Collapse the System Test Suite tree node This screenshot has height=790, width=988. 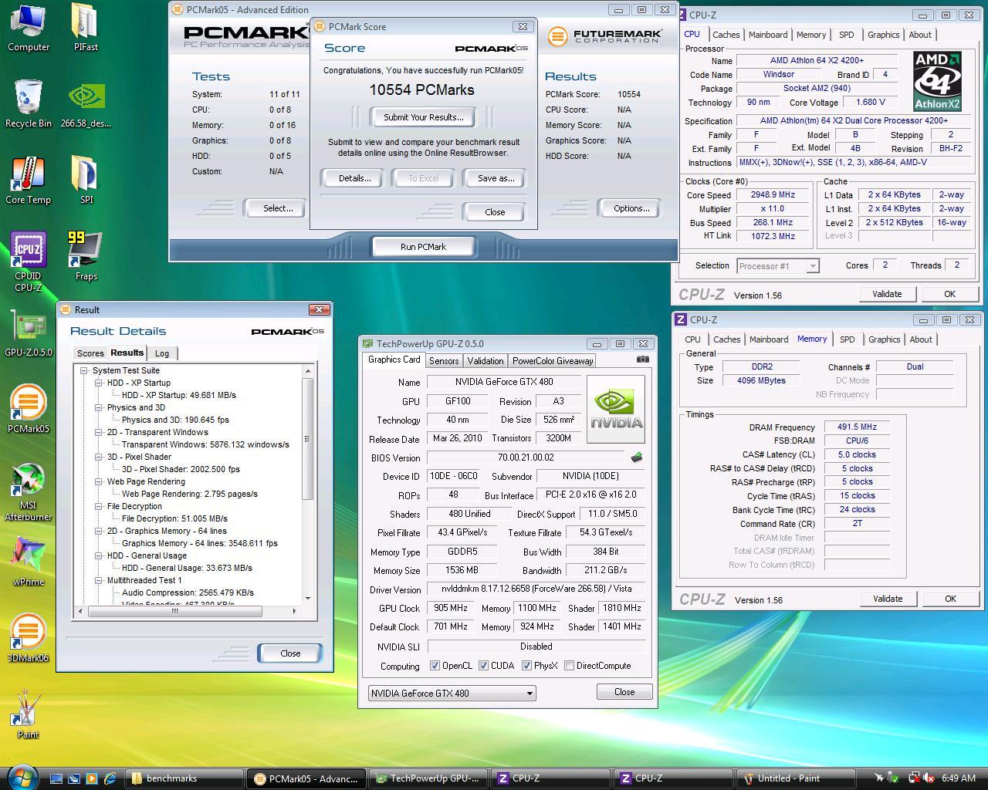pyautogui.click(x=84, y=370)
